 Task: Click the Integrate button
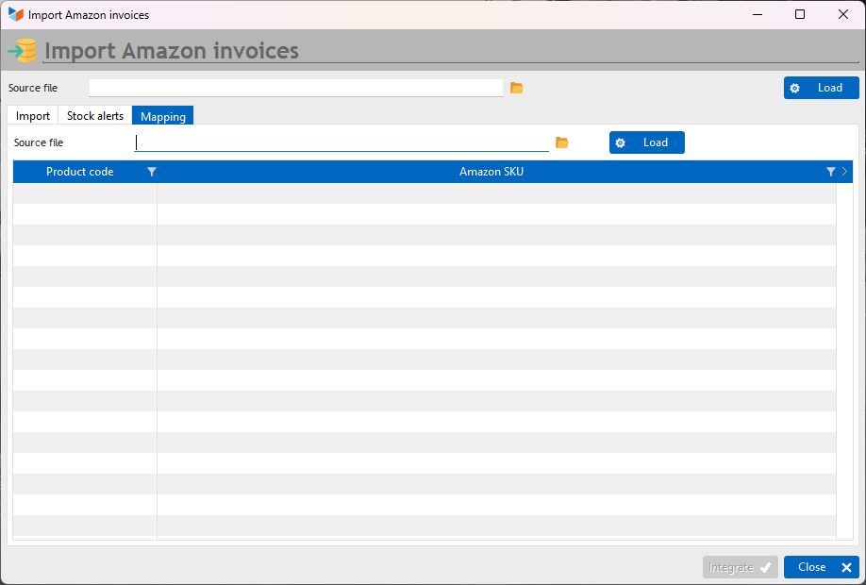coord(741,567)
